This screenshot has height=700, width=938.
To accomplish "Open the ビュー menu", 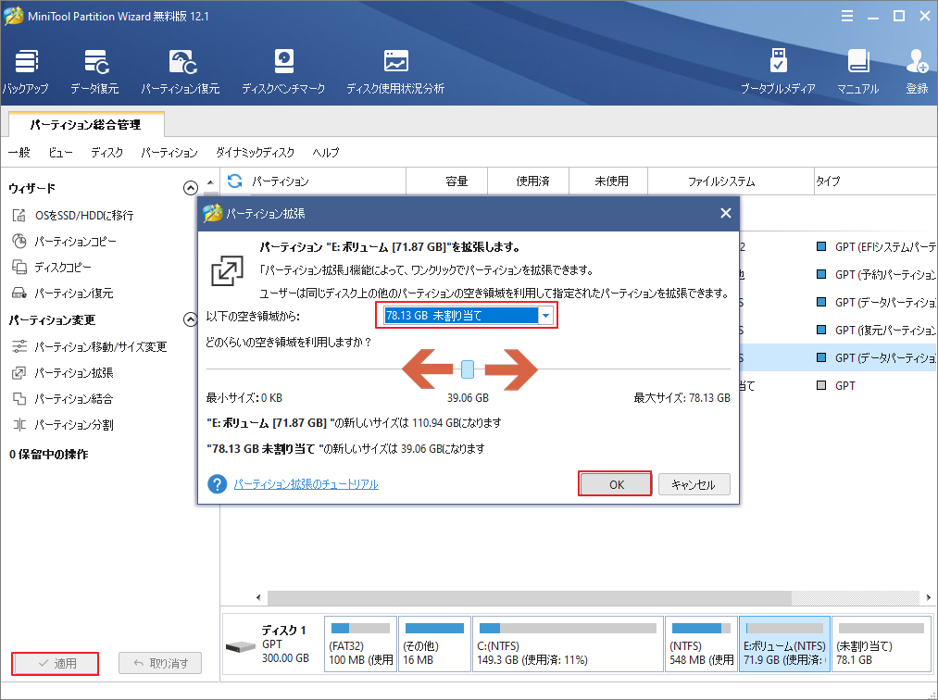I will (60, 153).
